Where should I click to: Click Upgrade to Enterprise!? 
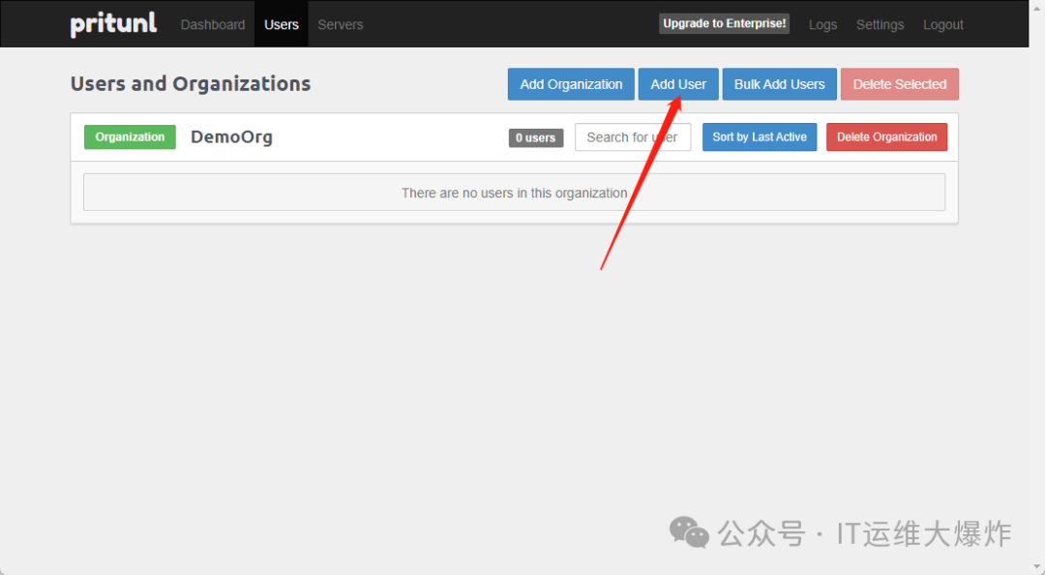click(724, 22)
